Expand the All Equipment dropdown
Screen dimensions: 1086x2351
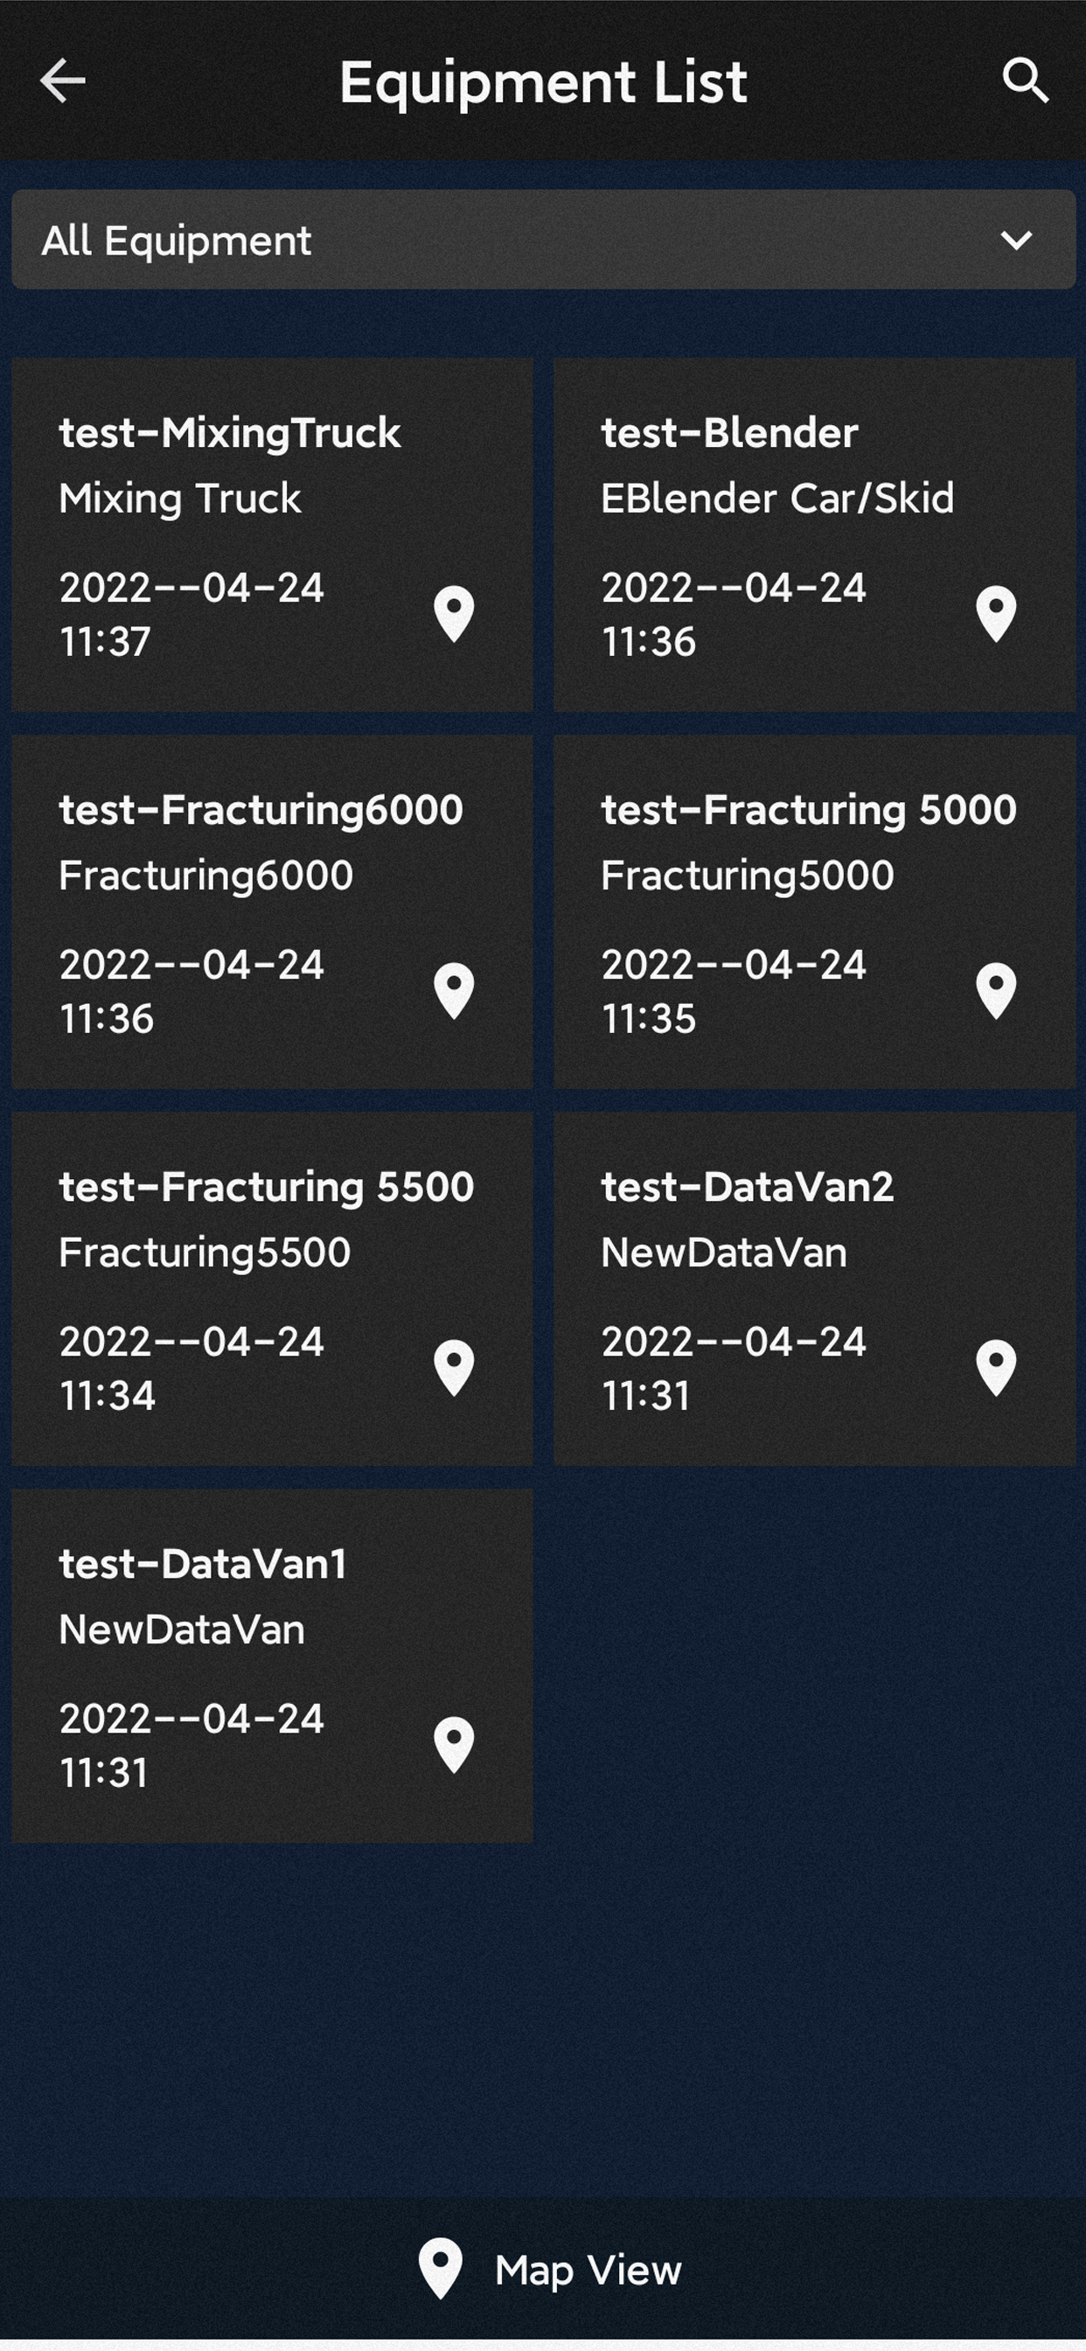coord(543,240)
